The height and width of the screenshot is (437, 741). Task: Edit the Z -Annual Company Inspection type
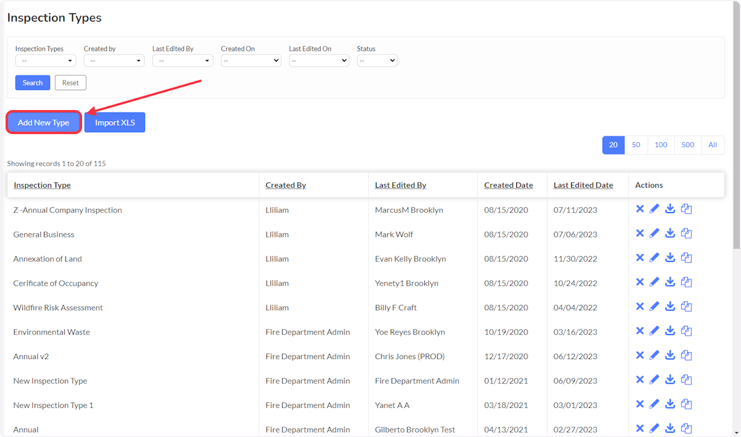(x=655, y=209)
